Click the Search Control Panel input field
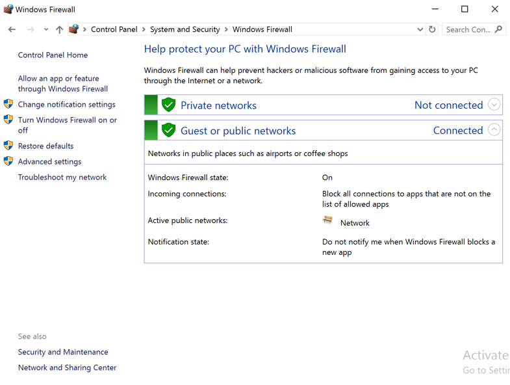510x385 pixels. [x=468, y=29]
